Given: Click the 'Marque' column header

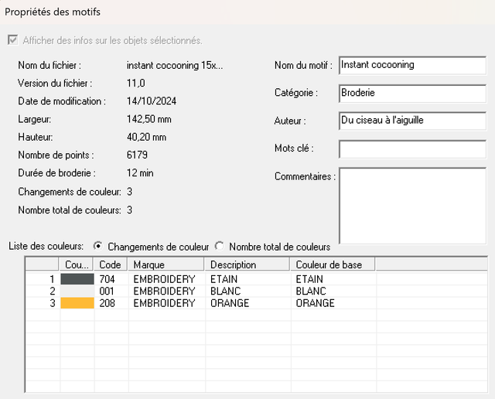Looking at the screenshot, I should 167,265.
